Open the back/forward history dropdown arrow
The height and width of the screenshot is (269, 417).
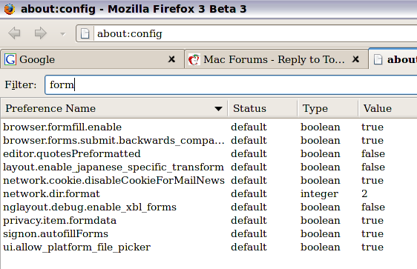pyautogui.click(x=63, y=34)
